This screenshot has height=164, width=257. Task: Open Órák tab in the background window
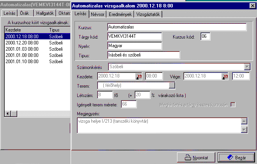(25, 13)
